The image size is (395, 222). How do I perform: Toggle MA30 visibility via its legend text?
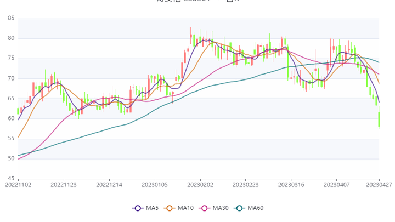221,208
